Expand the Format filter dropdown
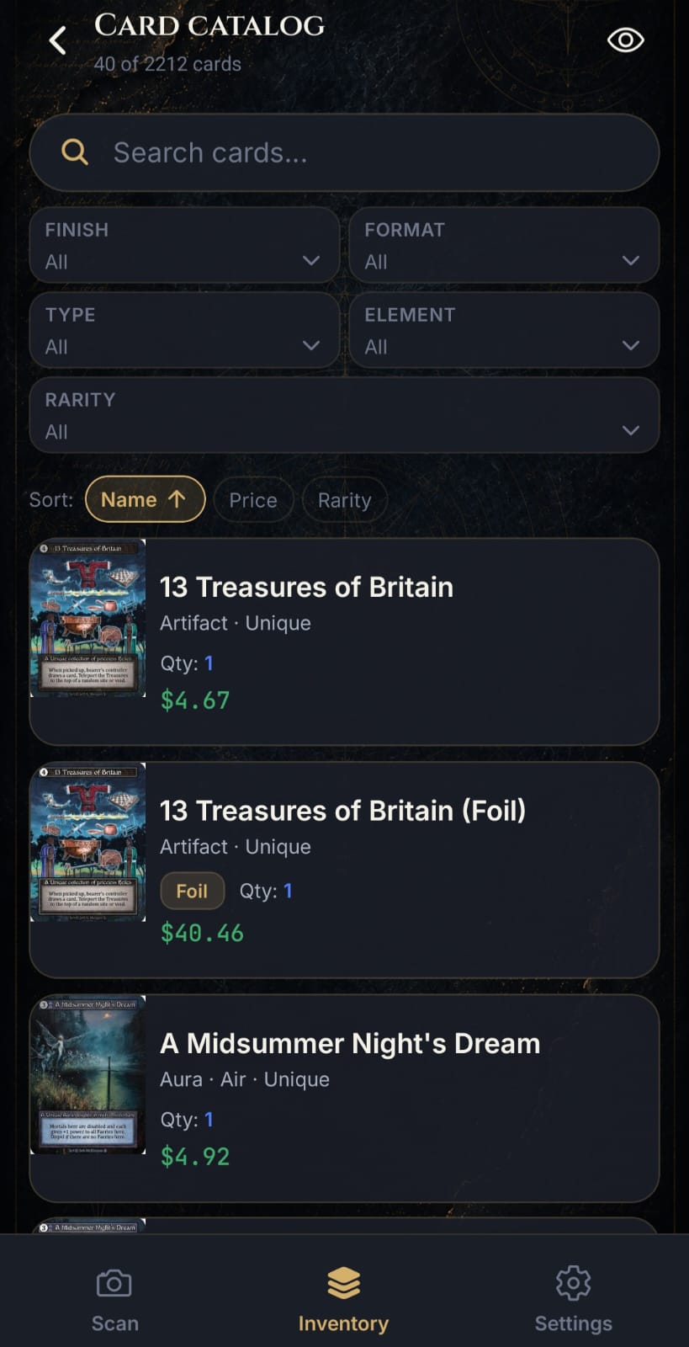Viewport: 689px width, 1347px height. point(504,245)
